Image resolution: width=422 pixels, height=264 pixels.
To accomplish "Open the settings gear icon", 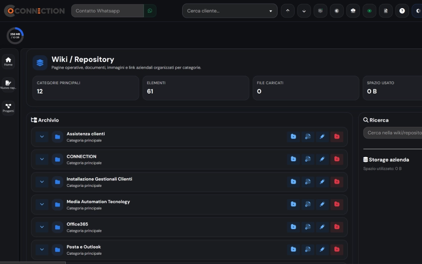I will tap(418, 11).
